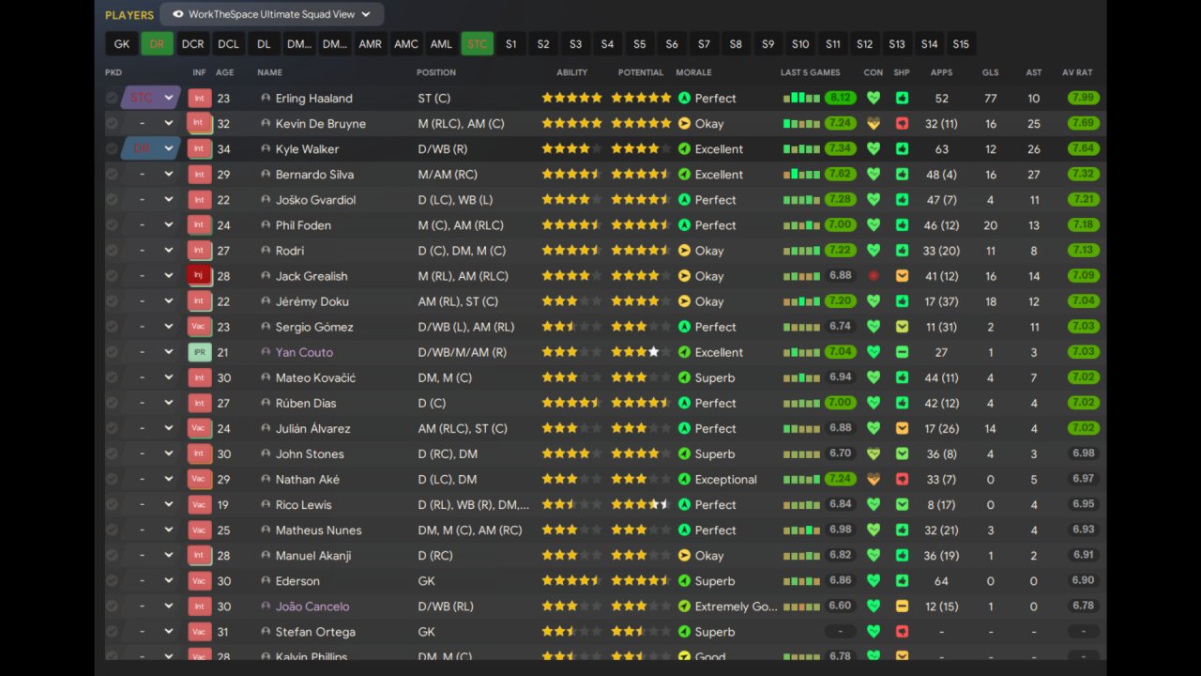Image resolution: width=1201 pixels, height=676 pixels.
Task: Open Yan Couto's player profile
Action: (304, 352)
